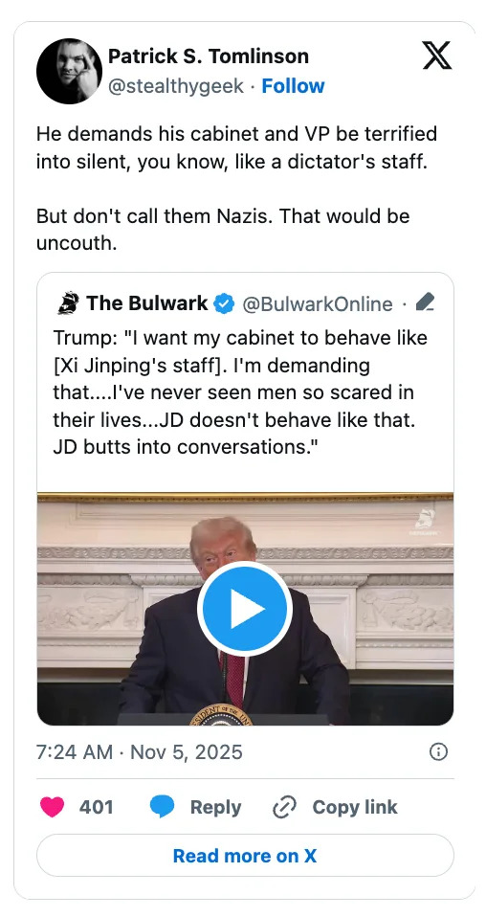The width and height of the screenshot is (486, 917).
Task: Click the Reply text label
Action: 215,808
